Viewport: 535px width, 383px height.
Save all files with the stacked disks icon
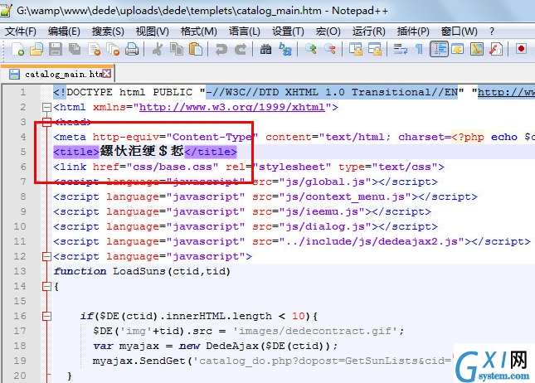pyautogui.click(x=75, y=49)
